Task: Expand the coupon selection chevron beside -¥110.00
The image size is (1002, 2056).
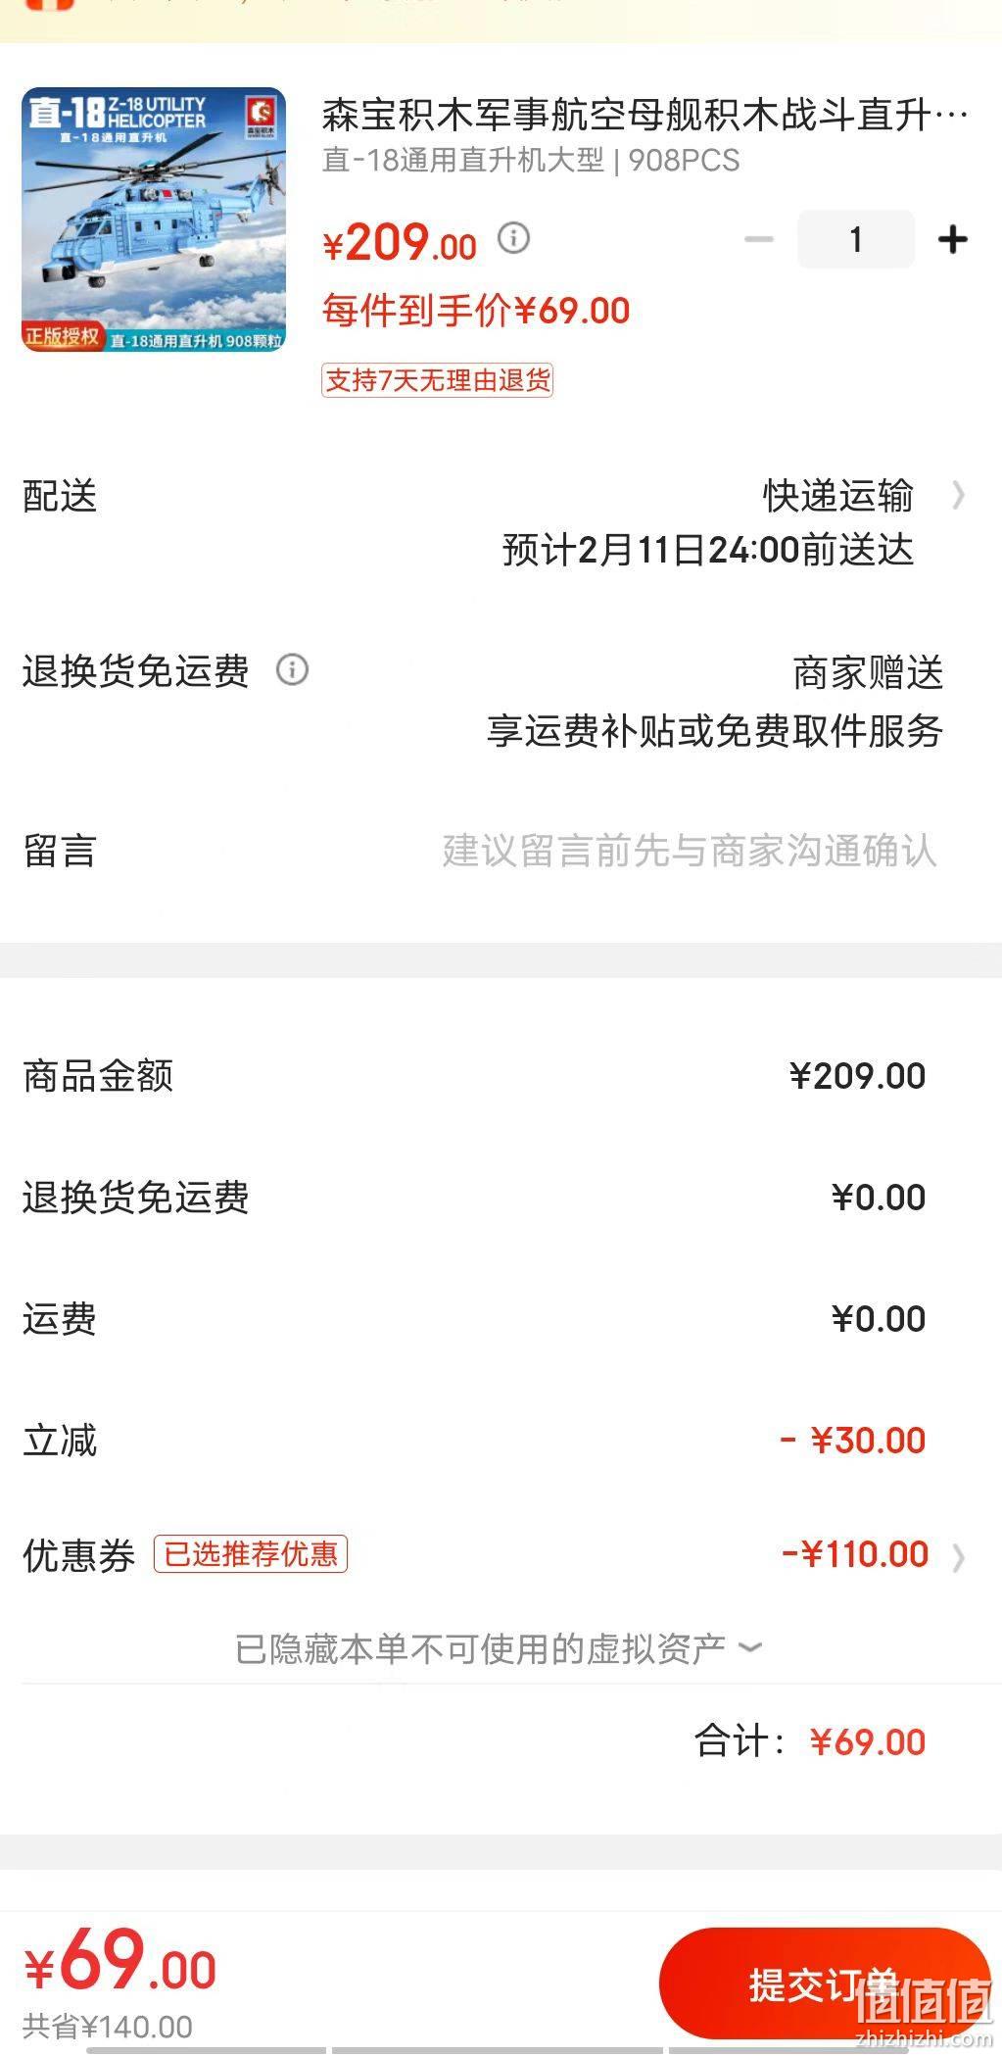Action: pos(958,1557)
